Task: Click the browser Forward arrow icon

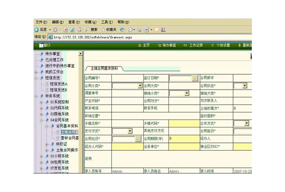Action: 55,30
